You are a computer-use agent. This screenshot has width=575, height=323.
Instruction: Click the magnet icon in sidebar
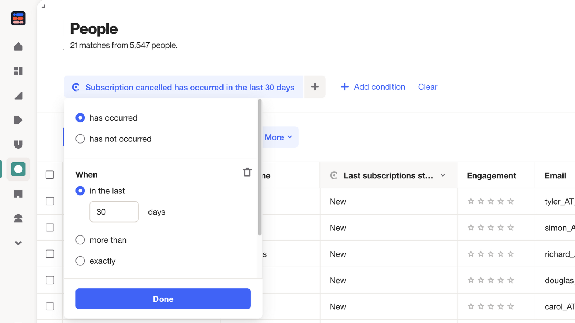(x=18, y=144)
